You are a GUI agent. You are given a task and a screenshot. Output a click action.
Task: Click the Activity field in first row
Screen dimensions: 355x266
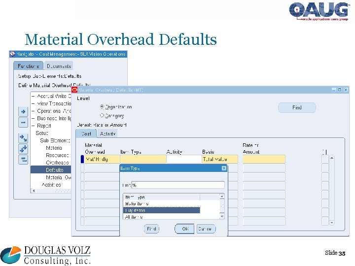click(x=184, y=159)
